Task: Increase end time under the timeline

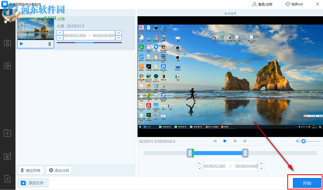Action: tap(261, 164)
